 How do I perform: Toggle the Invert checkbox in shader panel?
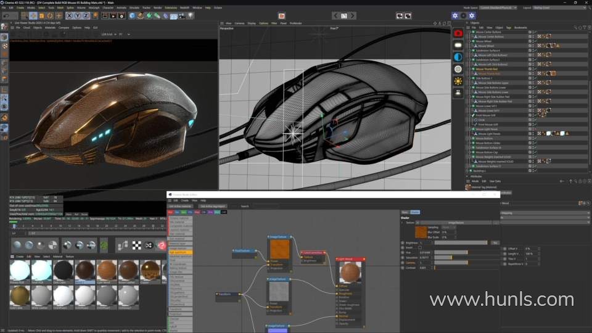tap(420, 248)
